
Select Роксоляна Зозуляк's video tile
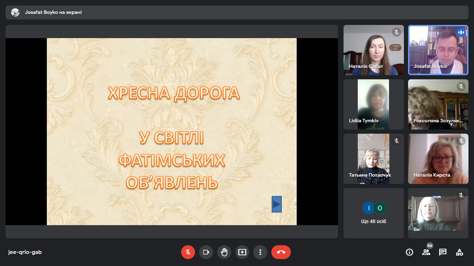pyautogui.click(x=438, y=104)
